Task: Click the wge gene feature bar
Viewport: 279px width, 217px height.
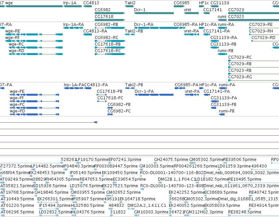Action: [34, 6]
